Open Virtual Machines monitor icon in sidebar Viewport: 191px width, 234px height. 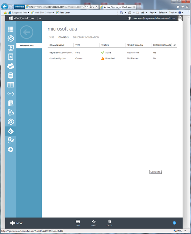click(11, 48)
